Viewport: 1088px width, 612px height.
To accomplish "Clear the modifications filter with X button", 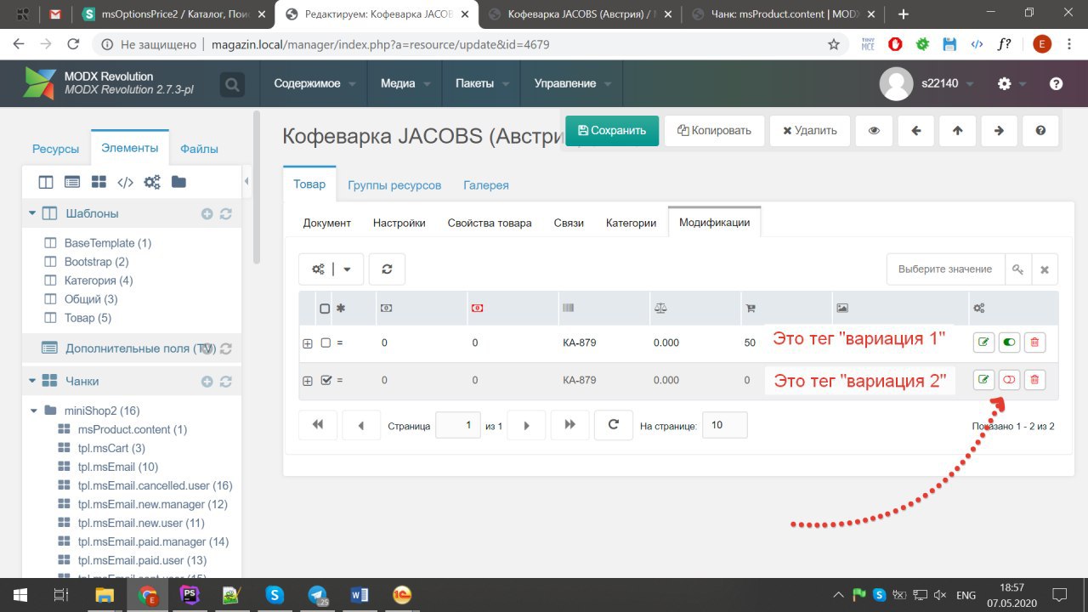I will click(1045, 269).
